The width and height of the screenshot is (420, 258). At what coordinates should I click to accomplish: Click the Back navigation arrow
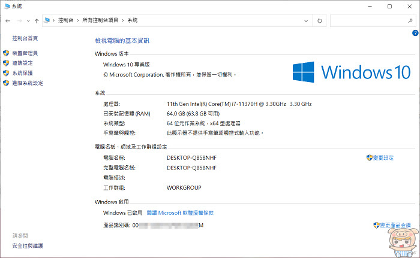pyautogui.click(x=8, y=20)
